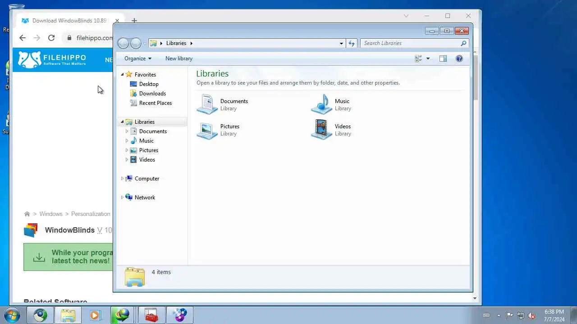577x324 pixels.
Task: Click Libraries in the address breadcrumb
Action: 176,43
